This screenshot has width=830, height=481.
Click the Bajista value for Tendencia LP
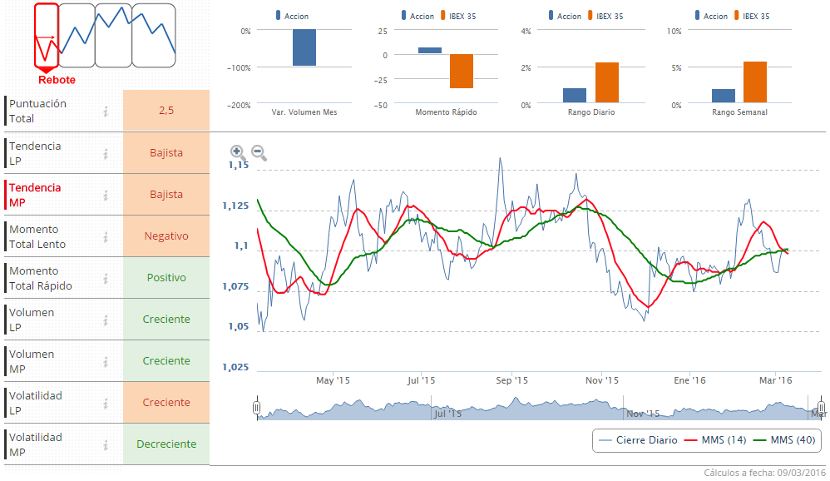(x=166, y=153)
